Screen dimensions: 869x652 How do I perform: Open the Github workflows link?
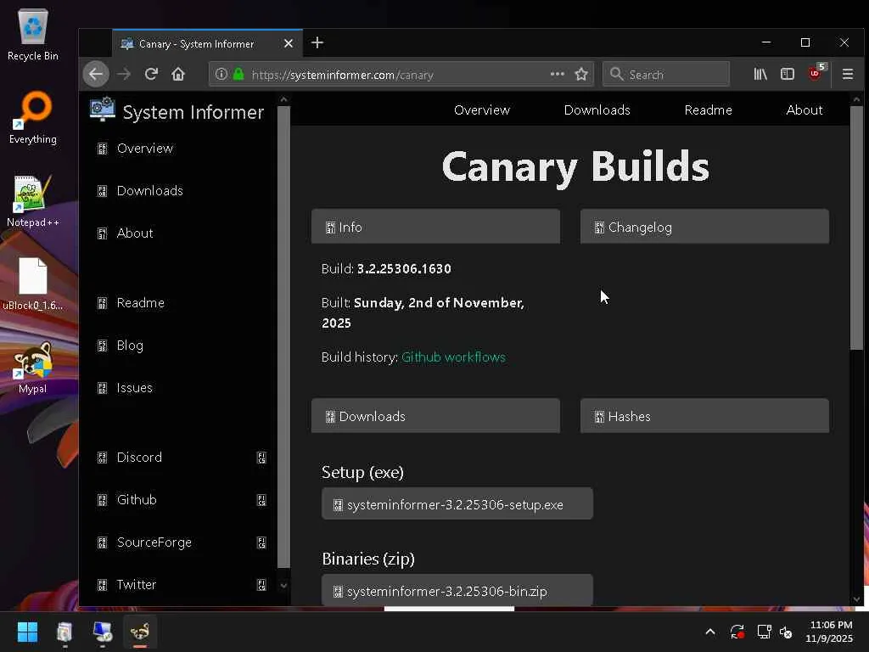(x=453, y=357)
